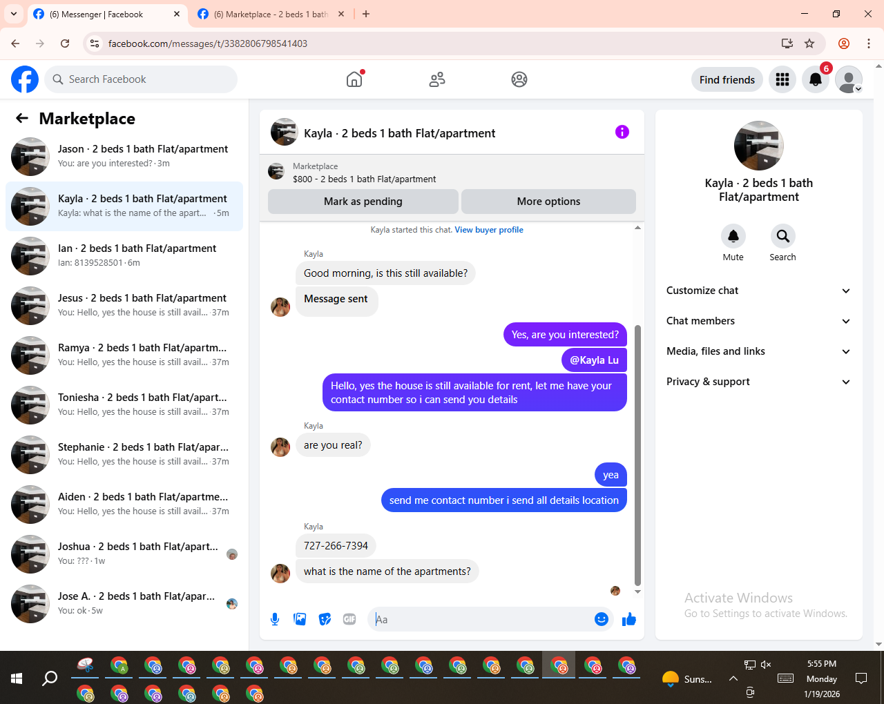Show hidden system tray icons
Image resolution: width=884 pixels, height=704 pixels.
pyautogui.click(x=733, y=678)
